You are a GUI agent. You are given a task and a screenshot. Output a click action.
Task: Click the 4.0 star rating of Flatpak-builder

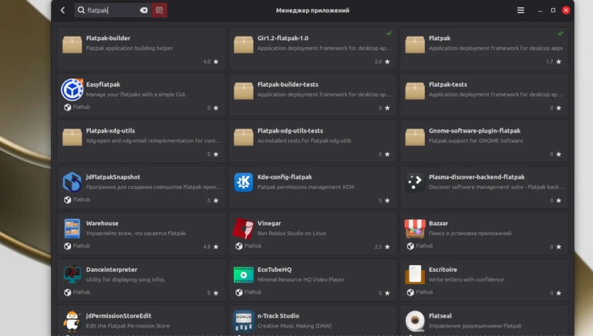211,61
